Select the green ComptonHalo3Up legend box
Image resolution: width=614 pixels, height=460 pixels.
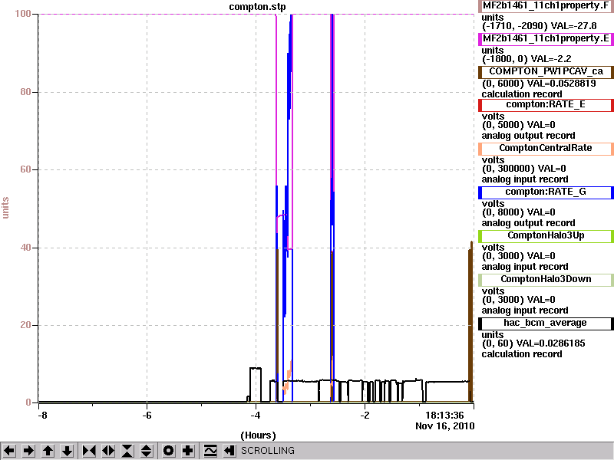click(x=546, y=236)
